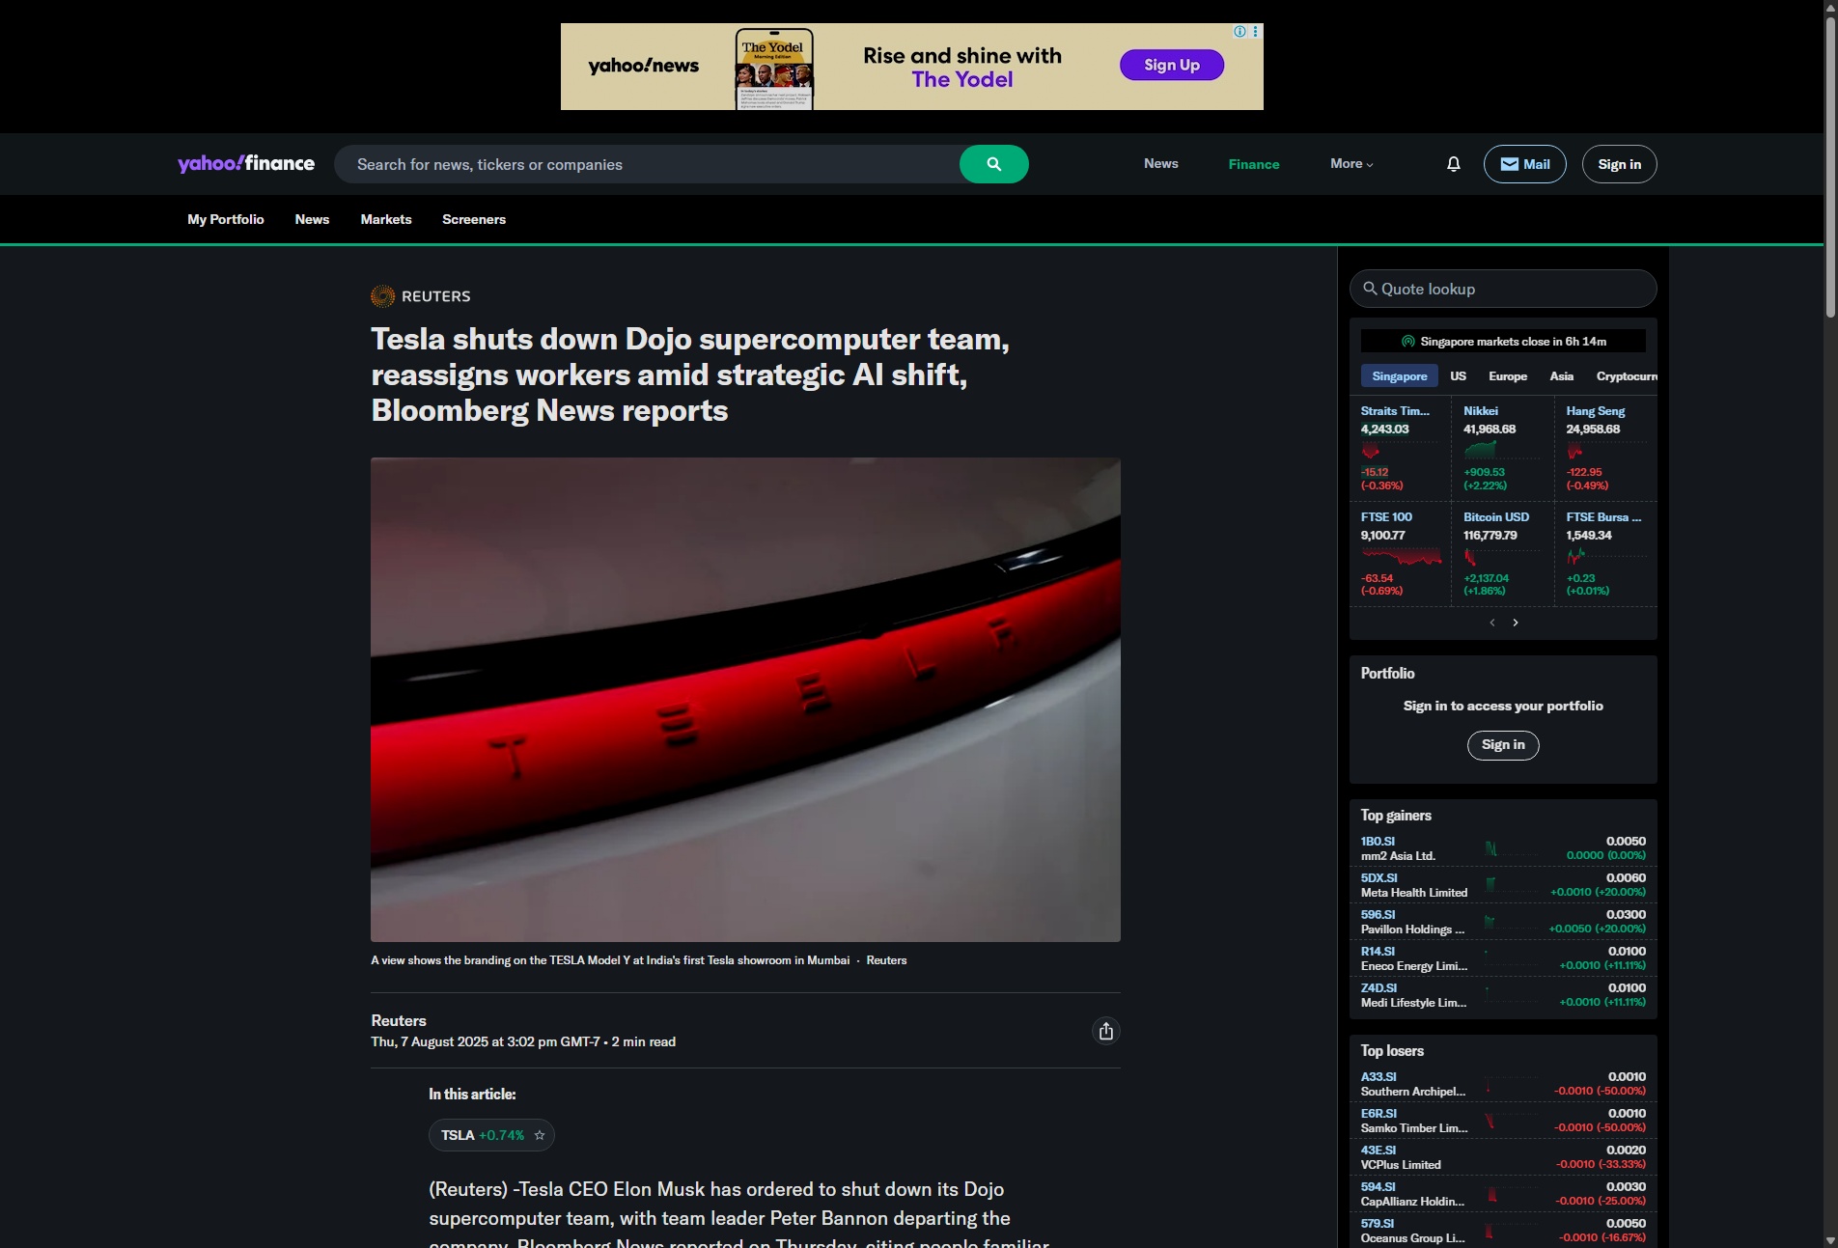
Task: Open Mail button in header
Action: tap(1524, 164)
